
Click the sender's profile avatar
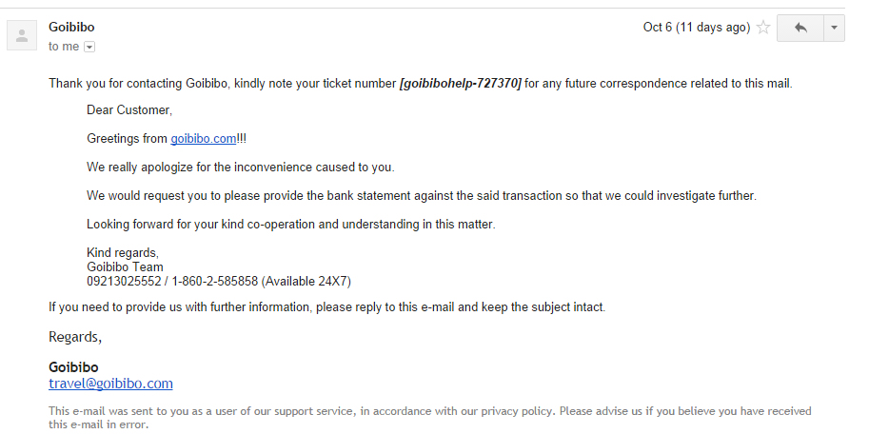coord(22,36)
